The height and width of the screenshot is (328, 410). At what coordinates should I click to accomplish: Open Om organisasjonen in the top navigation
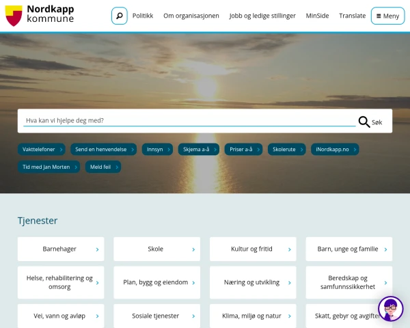coord(191,16)
